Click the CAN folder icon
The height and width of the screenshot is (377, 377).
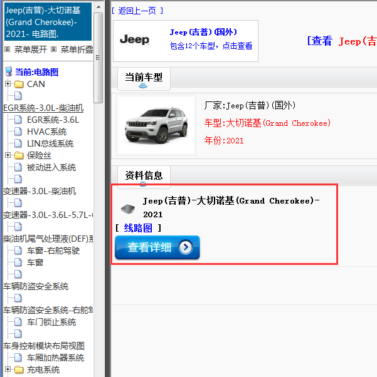[19, 84]
